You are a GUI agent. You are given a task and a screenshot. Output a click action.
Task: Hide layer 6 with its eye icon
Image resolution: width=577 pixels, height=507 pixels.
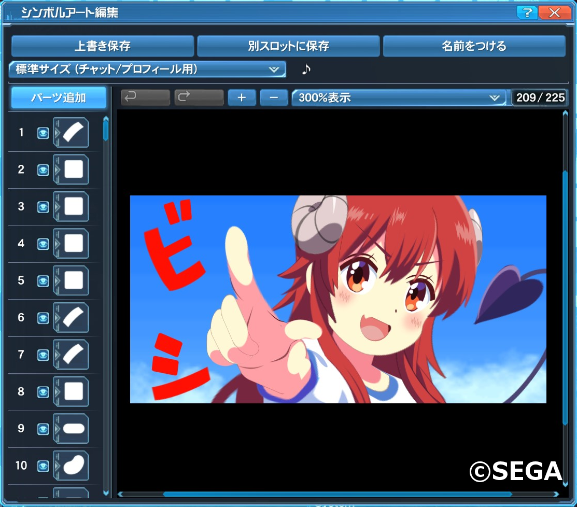click(x=43, y=318)
